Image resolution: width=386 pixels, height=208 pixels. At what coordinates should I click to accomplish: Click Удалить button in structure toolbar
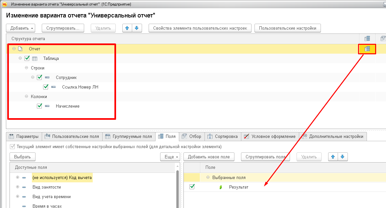point(103,28)
